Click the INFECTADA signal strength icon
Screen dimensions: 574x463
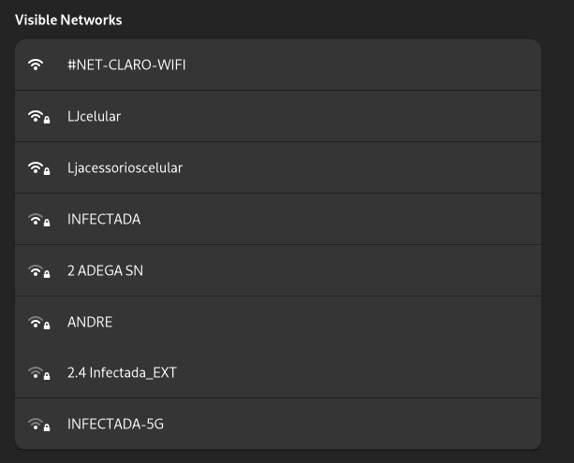coord(38,220)
